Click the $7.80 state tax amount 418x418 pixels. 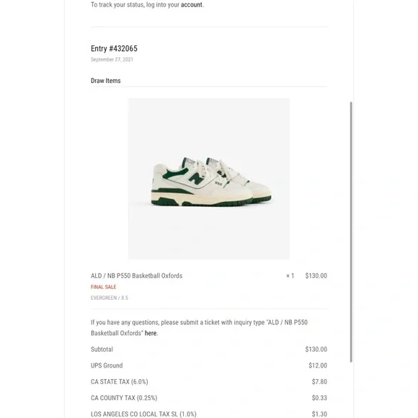point(319,382)
